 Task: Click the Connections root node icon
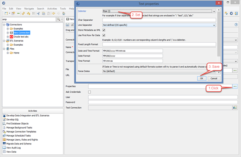tap(8, 25)
